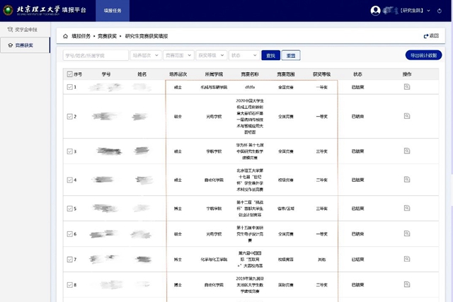Click the 导出统计数据 export button
This screenshot has width=453, height=302.
(x=423, y=54)
